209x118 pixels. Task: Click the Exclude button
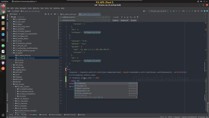(x=134, y=20)
